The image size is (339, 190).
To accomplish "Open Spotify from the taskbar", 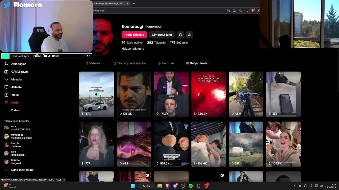I will pos(191,186).
